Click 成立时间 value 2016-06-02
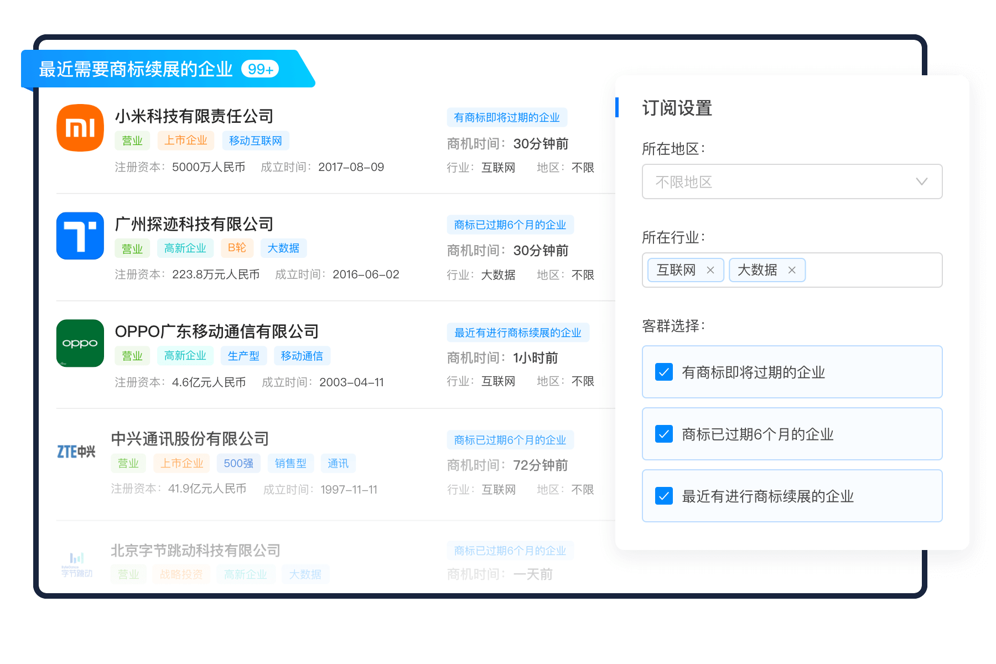Image resolution: width=996 pixels, height=664 pixels. pyautogui.click(x=366, y=274)
